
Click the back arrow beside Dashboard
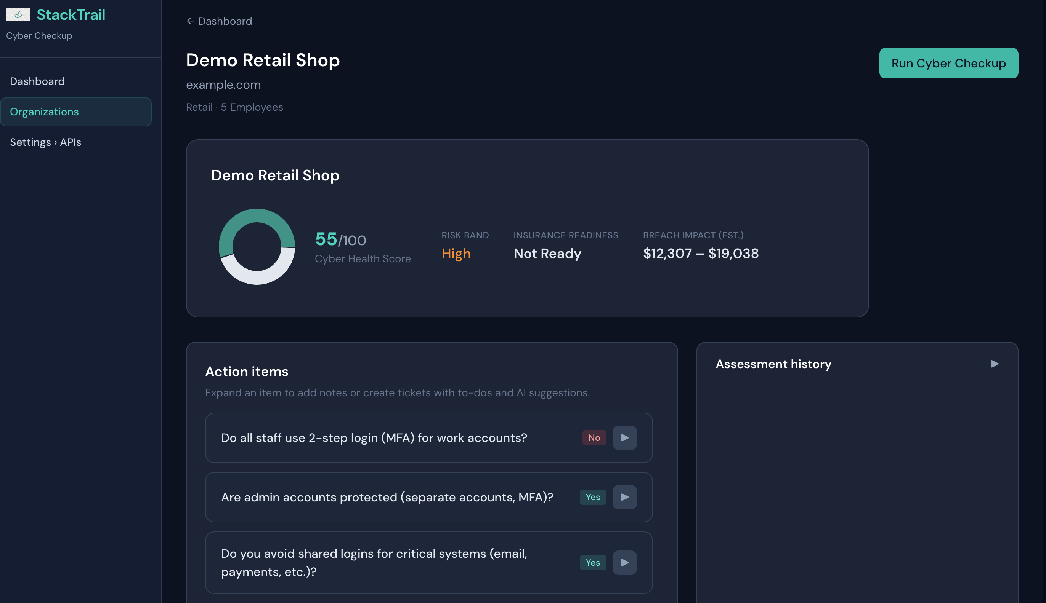tap(190, 21)
